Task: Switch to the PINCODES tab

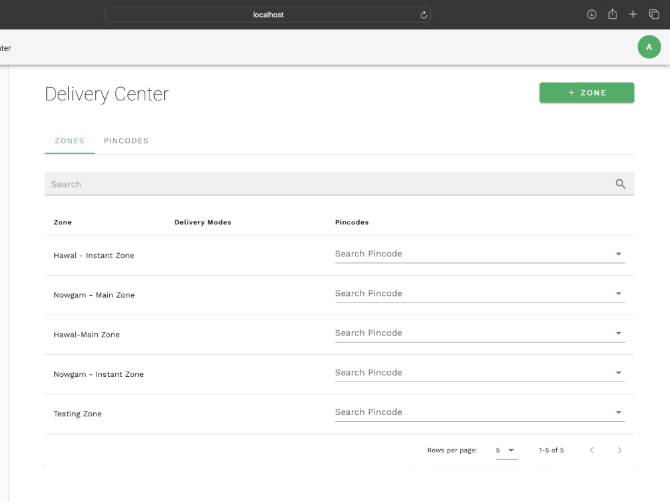Action: coord(126,141)
